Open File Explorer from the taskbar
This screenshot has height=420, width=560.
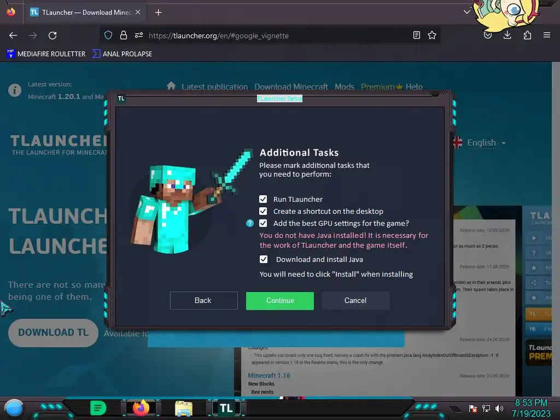pos(184,408)
